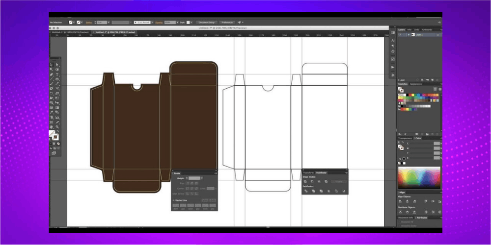
Task: Select the Pen tool
Action: [52, 74]
